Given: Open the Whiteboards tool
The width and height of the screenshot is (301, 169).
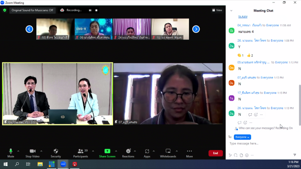Looking at the screenshot, I should click(168, 153).
